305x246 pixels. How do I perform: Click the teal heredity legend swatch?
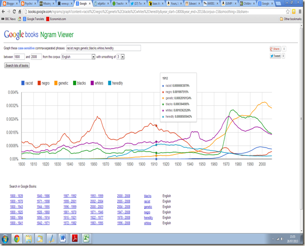tap(109, 83)
